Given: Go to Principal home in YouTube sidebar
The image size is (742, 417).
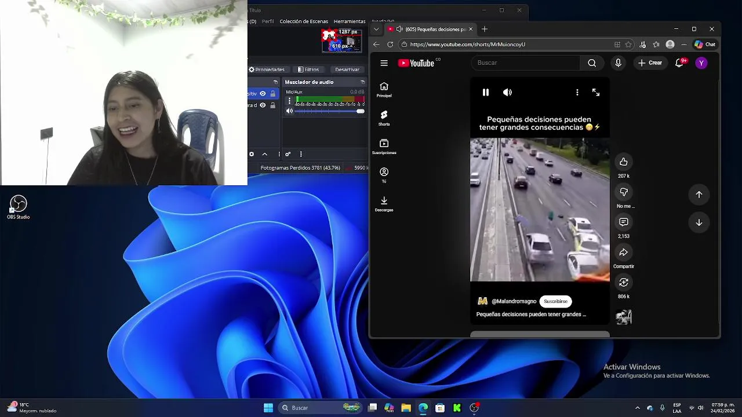Looking at the screenshot, I should coord(384,90).
